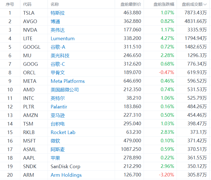
Task: Click the 代码 column header
Action: 27,4
